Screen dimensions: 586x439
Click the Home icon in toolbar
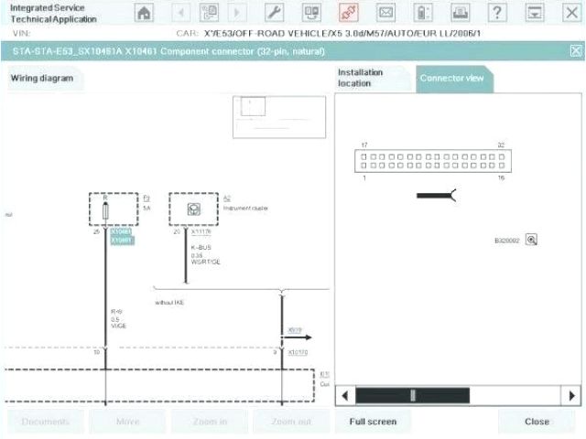tap(145, 13)
